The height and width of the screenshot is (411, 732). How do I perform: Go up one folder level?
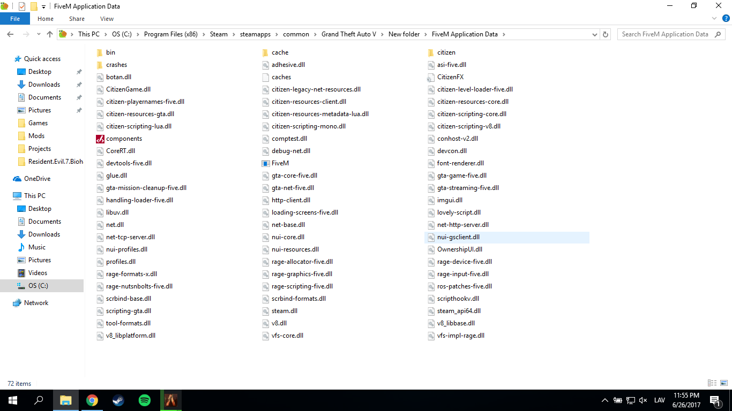pos(50,34)
